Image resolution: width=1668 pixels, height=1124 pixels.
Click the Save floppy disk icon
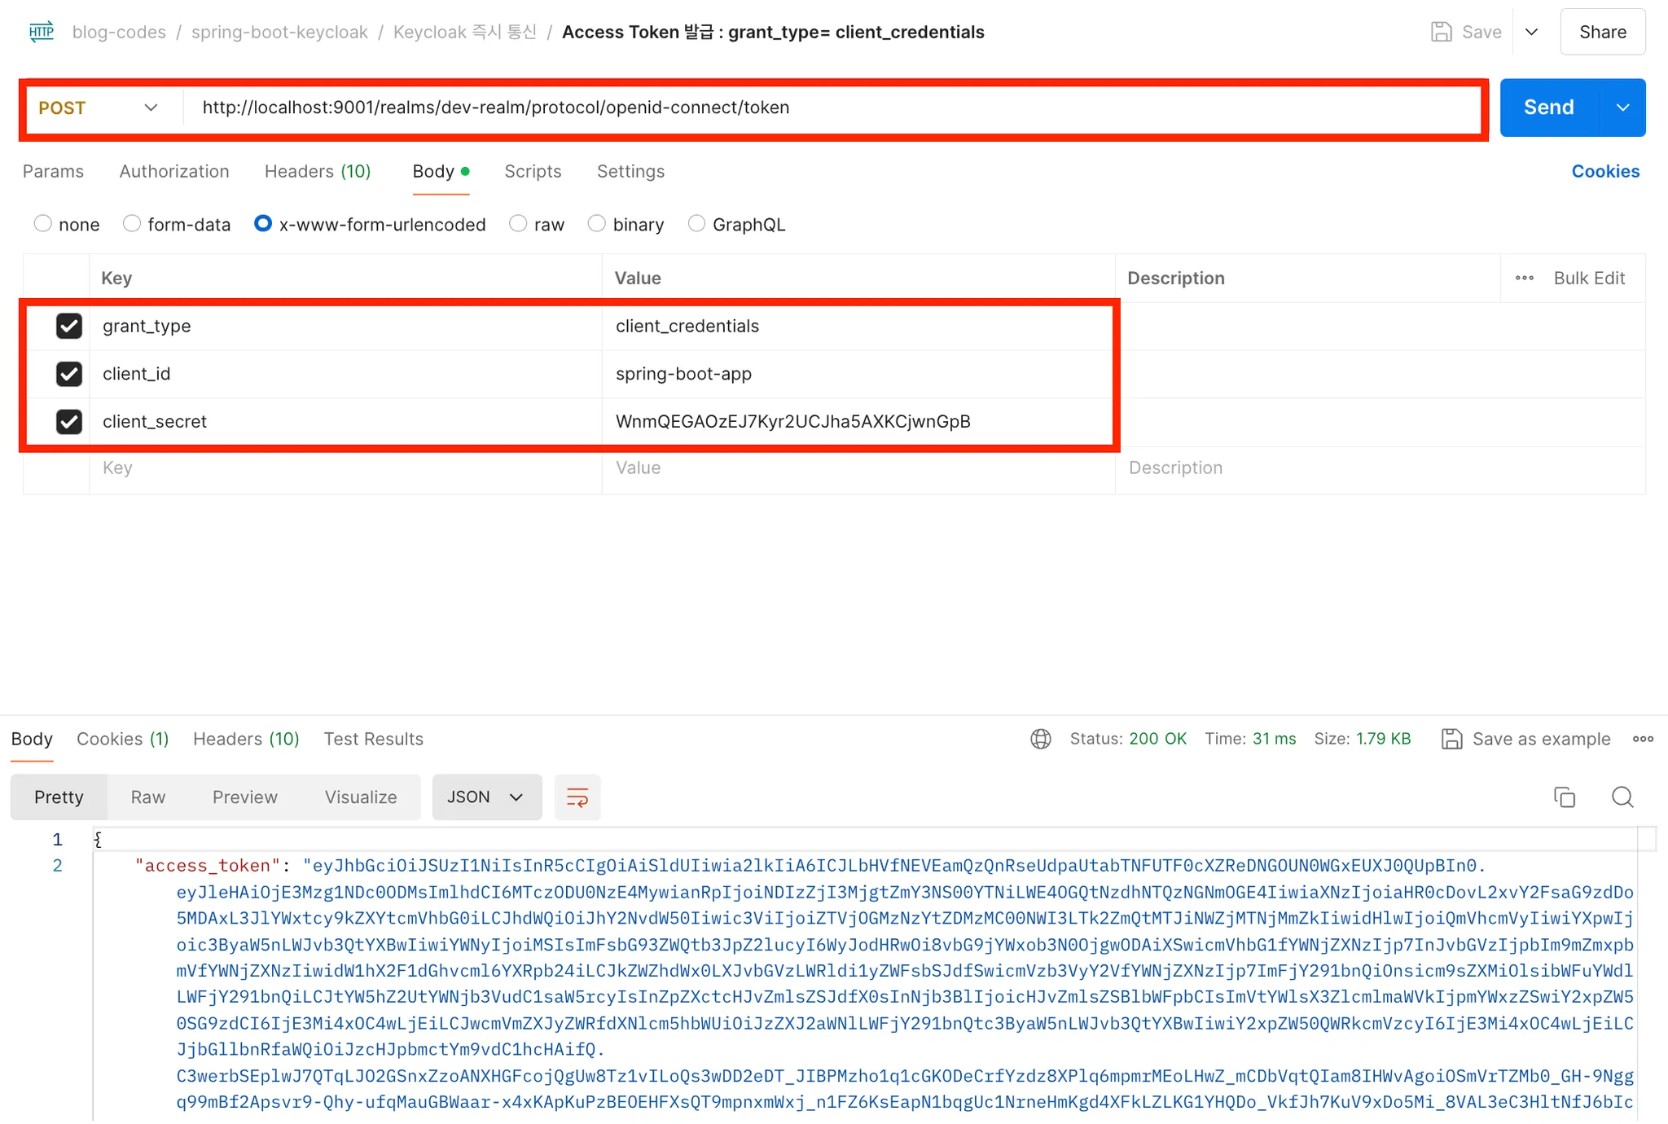(1442, 32)
